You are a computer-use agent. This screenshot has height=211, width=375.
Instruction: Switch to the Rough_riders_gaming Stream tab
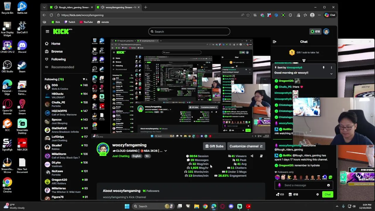pyautogui.click(x=71, y=7)
